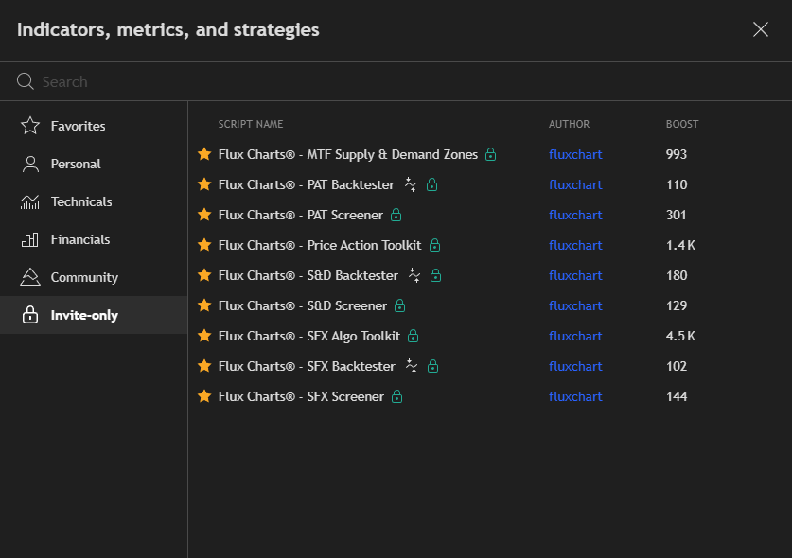
Task: Open the Favorites category
Action: tap(94, 126)
